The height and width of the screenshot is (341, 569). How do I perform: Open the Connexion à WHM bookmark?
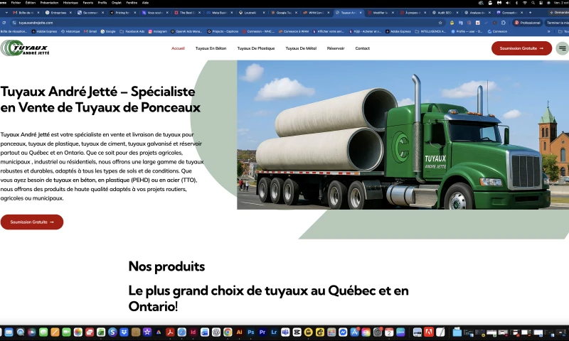pos(294,31)
